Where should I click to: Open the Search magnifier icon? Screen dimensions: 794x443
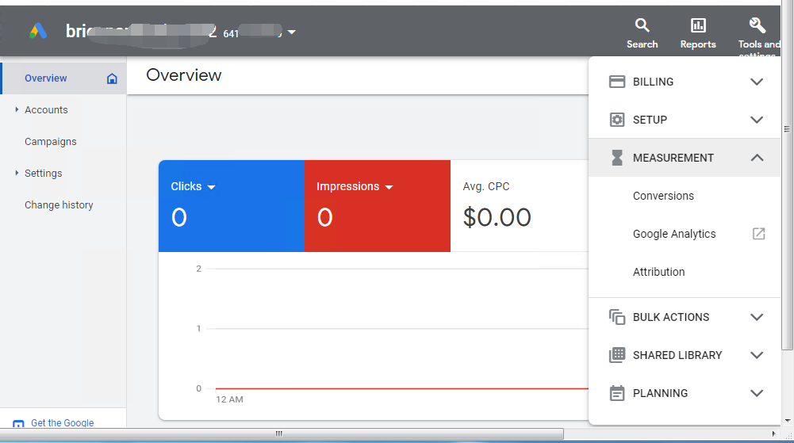(x=642, y=25)
